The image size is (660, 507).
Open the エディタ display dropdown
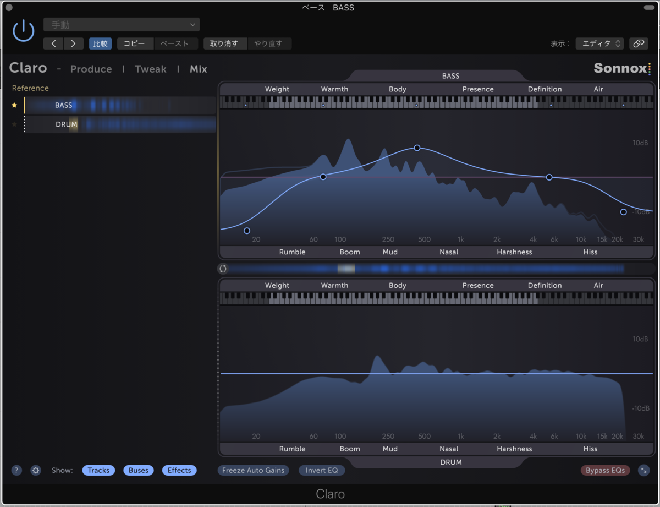[x=599, y=43]
